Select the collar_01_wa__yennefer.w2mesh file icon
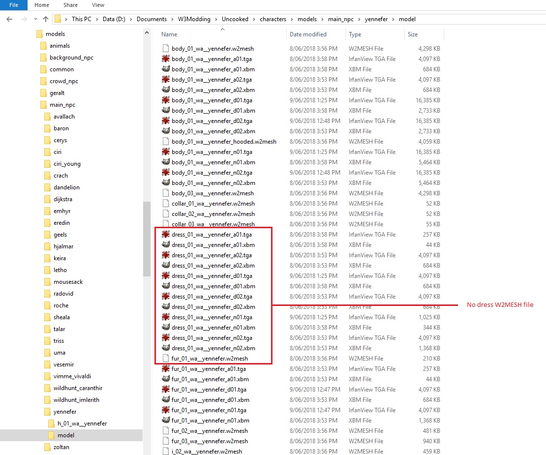 (166, 203)
